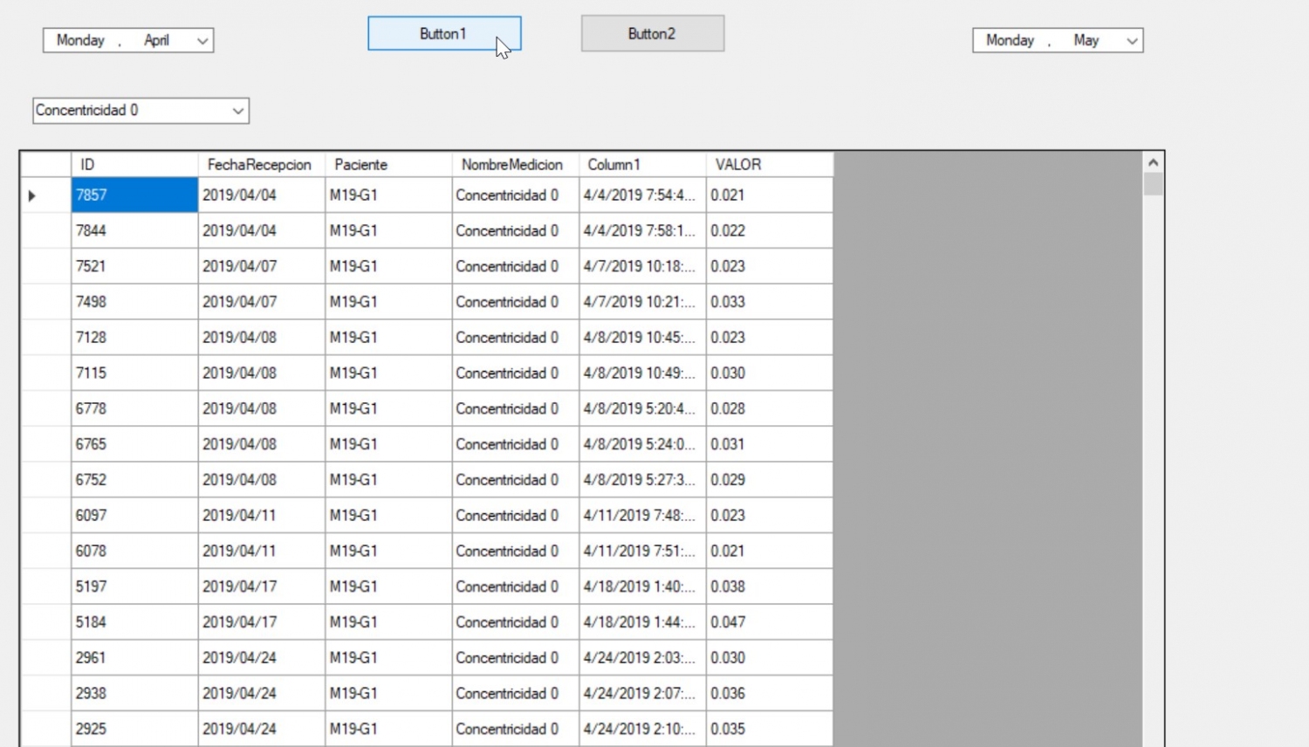
Task: Select cell with ID 2938
Action: click(x=134, y=694)
